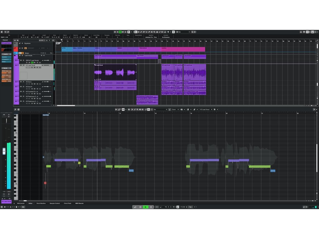The image size is (319, 239).
Task: Open the Chord Pads tab
Action: tap(68, 203)
